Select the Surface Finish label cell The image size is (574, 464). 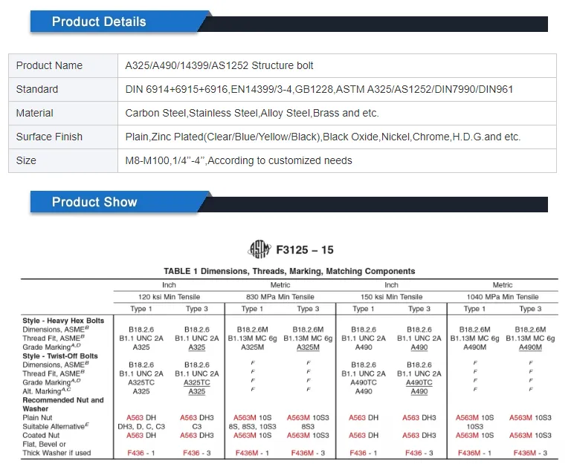[x=49, y=137]
